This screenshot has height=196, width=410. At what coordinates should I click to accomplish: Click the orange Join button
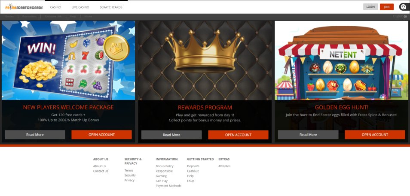[x=386, y=7]
